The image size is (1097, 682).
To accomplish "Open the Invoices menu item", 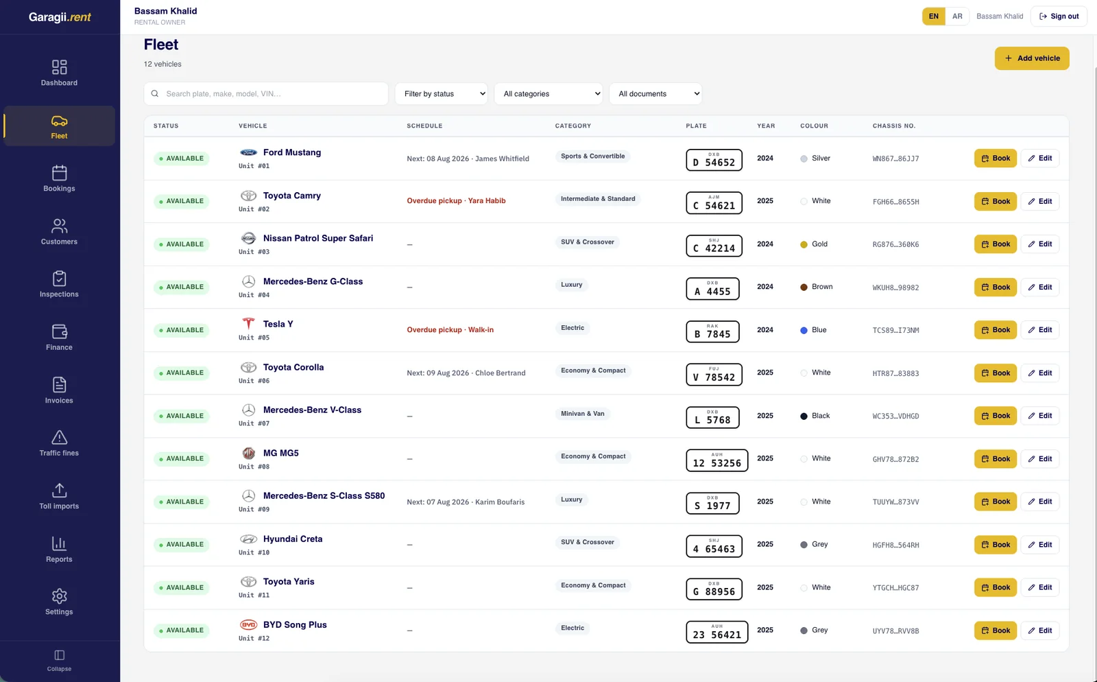I will (x=59, y=390).
